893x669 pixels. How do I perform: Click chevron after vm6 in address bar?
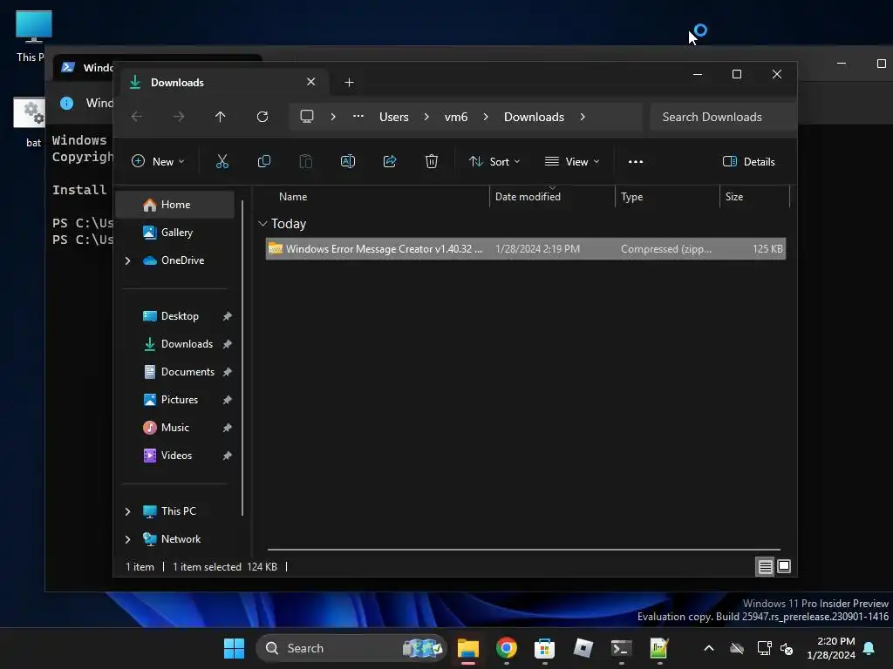click(486, 117)
